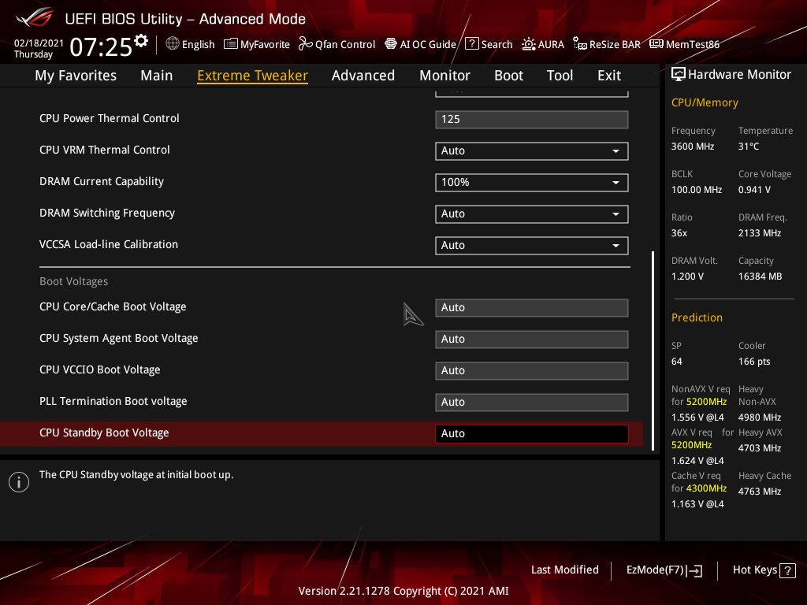Click the Boot Voltages section header
The image size is (807, 605).
coord(73,281)
